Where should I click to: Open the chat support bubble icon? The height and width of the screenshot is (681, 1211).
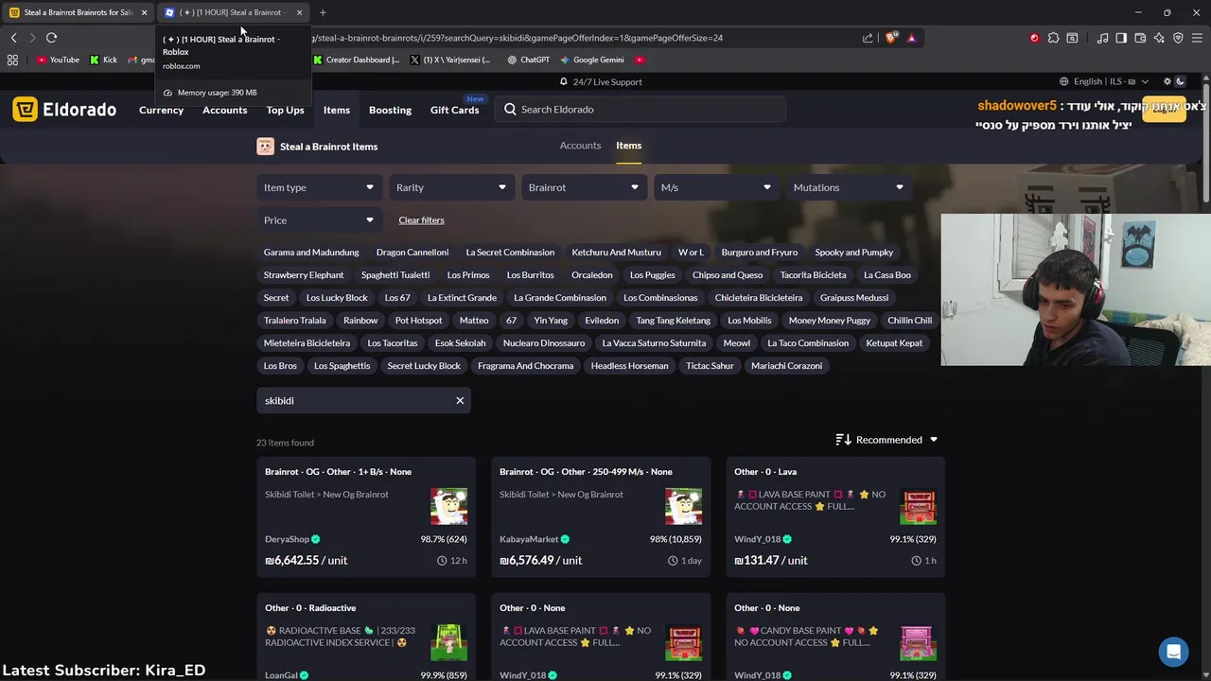tap(1173, 652)
